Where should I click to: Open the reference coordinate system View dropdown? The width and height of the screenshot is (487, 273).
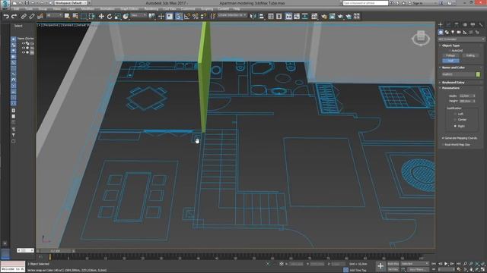tap(138, 15)
